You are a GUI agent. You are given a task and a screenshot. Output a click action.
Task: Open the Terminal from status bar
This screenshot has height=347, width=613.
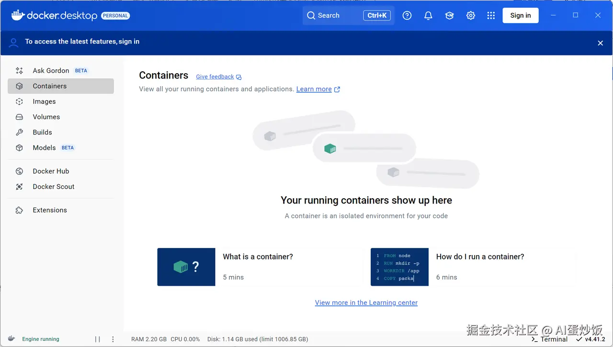pyautogui.click(x=549, y=339)
